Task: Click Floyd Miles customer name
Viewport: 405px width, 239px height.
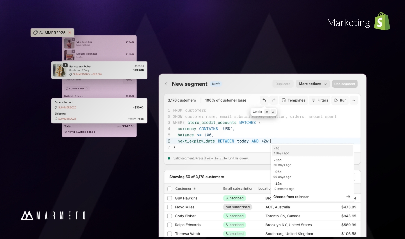Action: (185, 207)
